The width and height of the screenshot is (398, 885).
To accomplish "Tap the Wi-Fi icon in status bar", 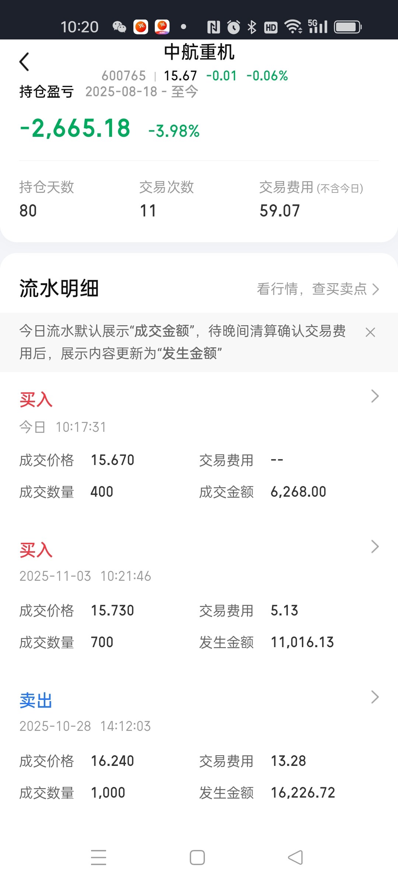I will (x=293, y=27).
